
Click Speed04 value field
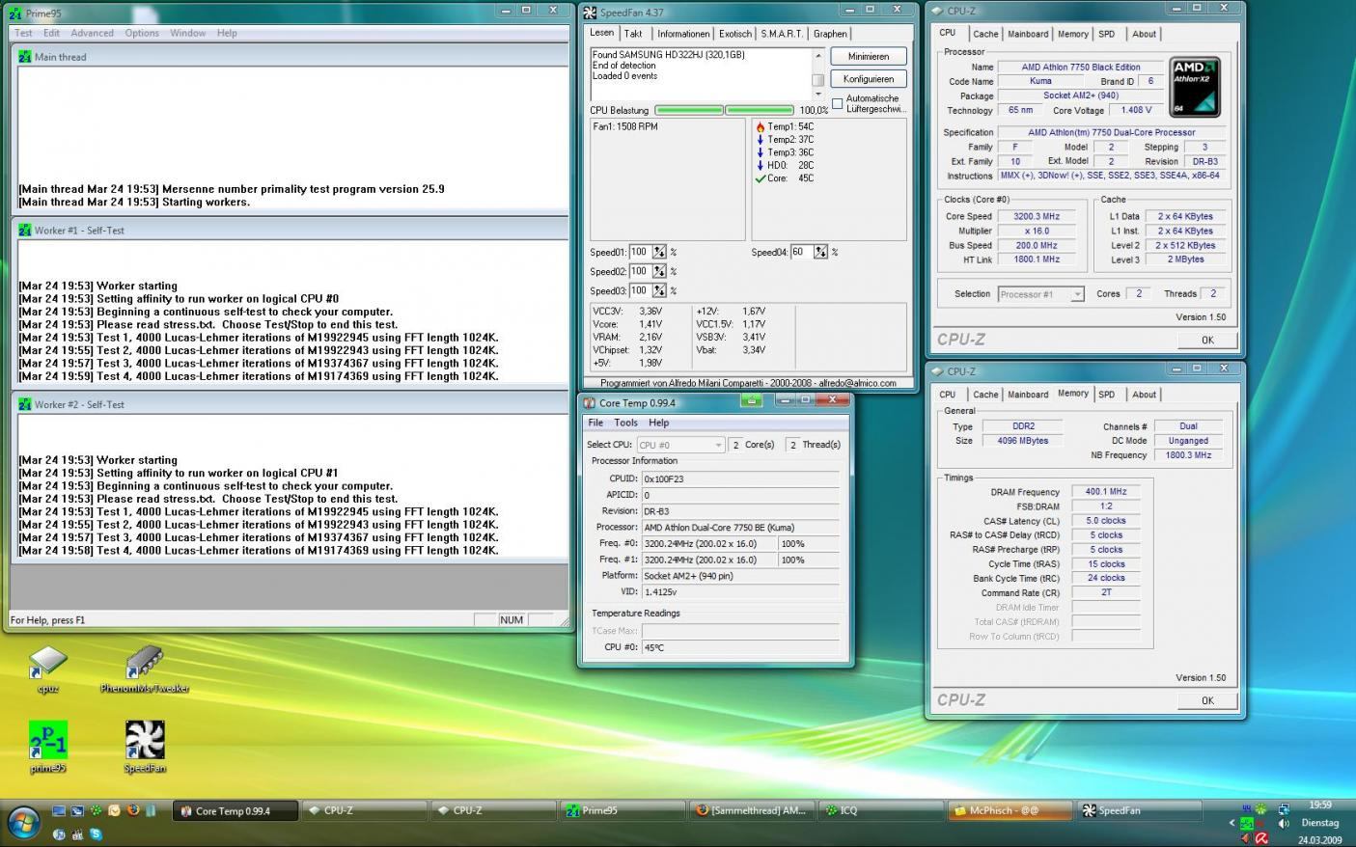click(x=801, y=252)
